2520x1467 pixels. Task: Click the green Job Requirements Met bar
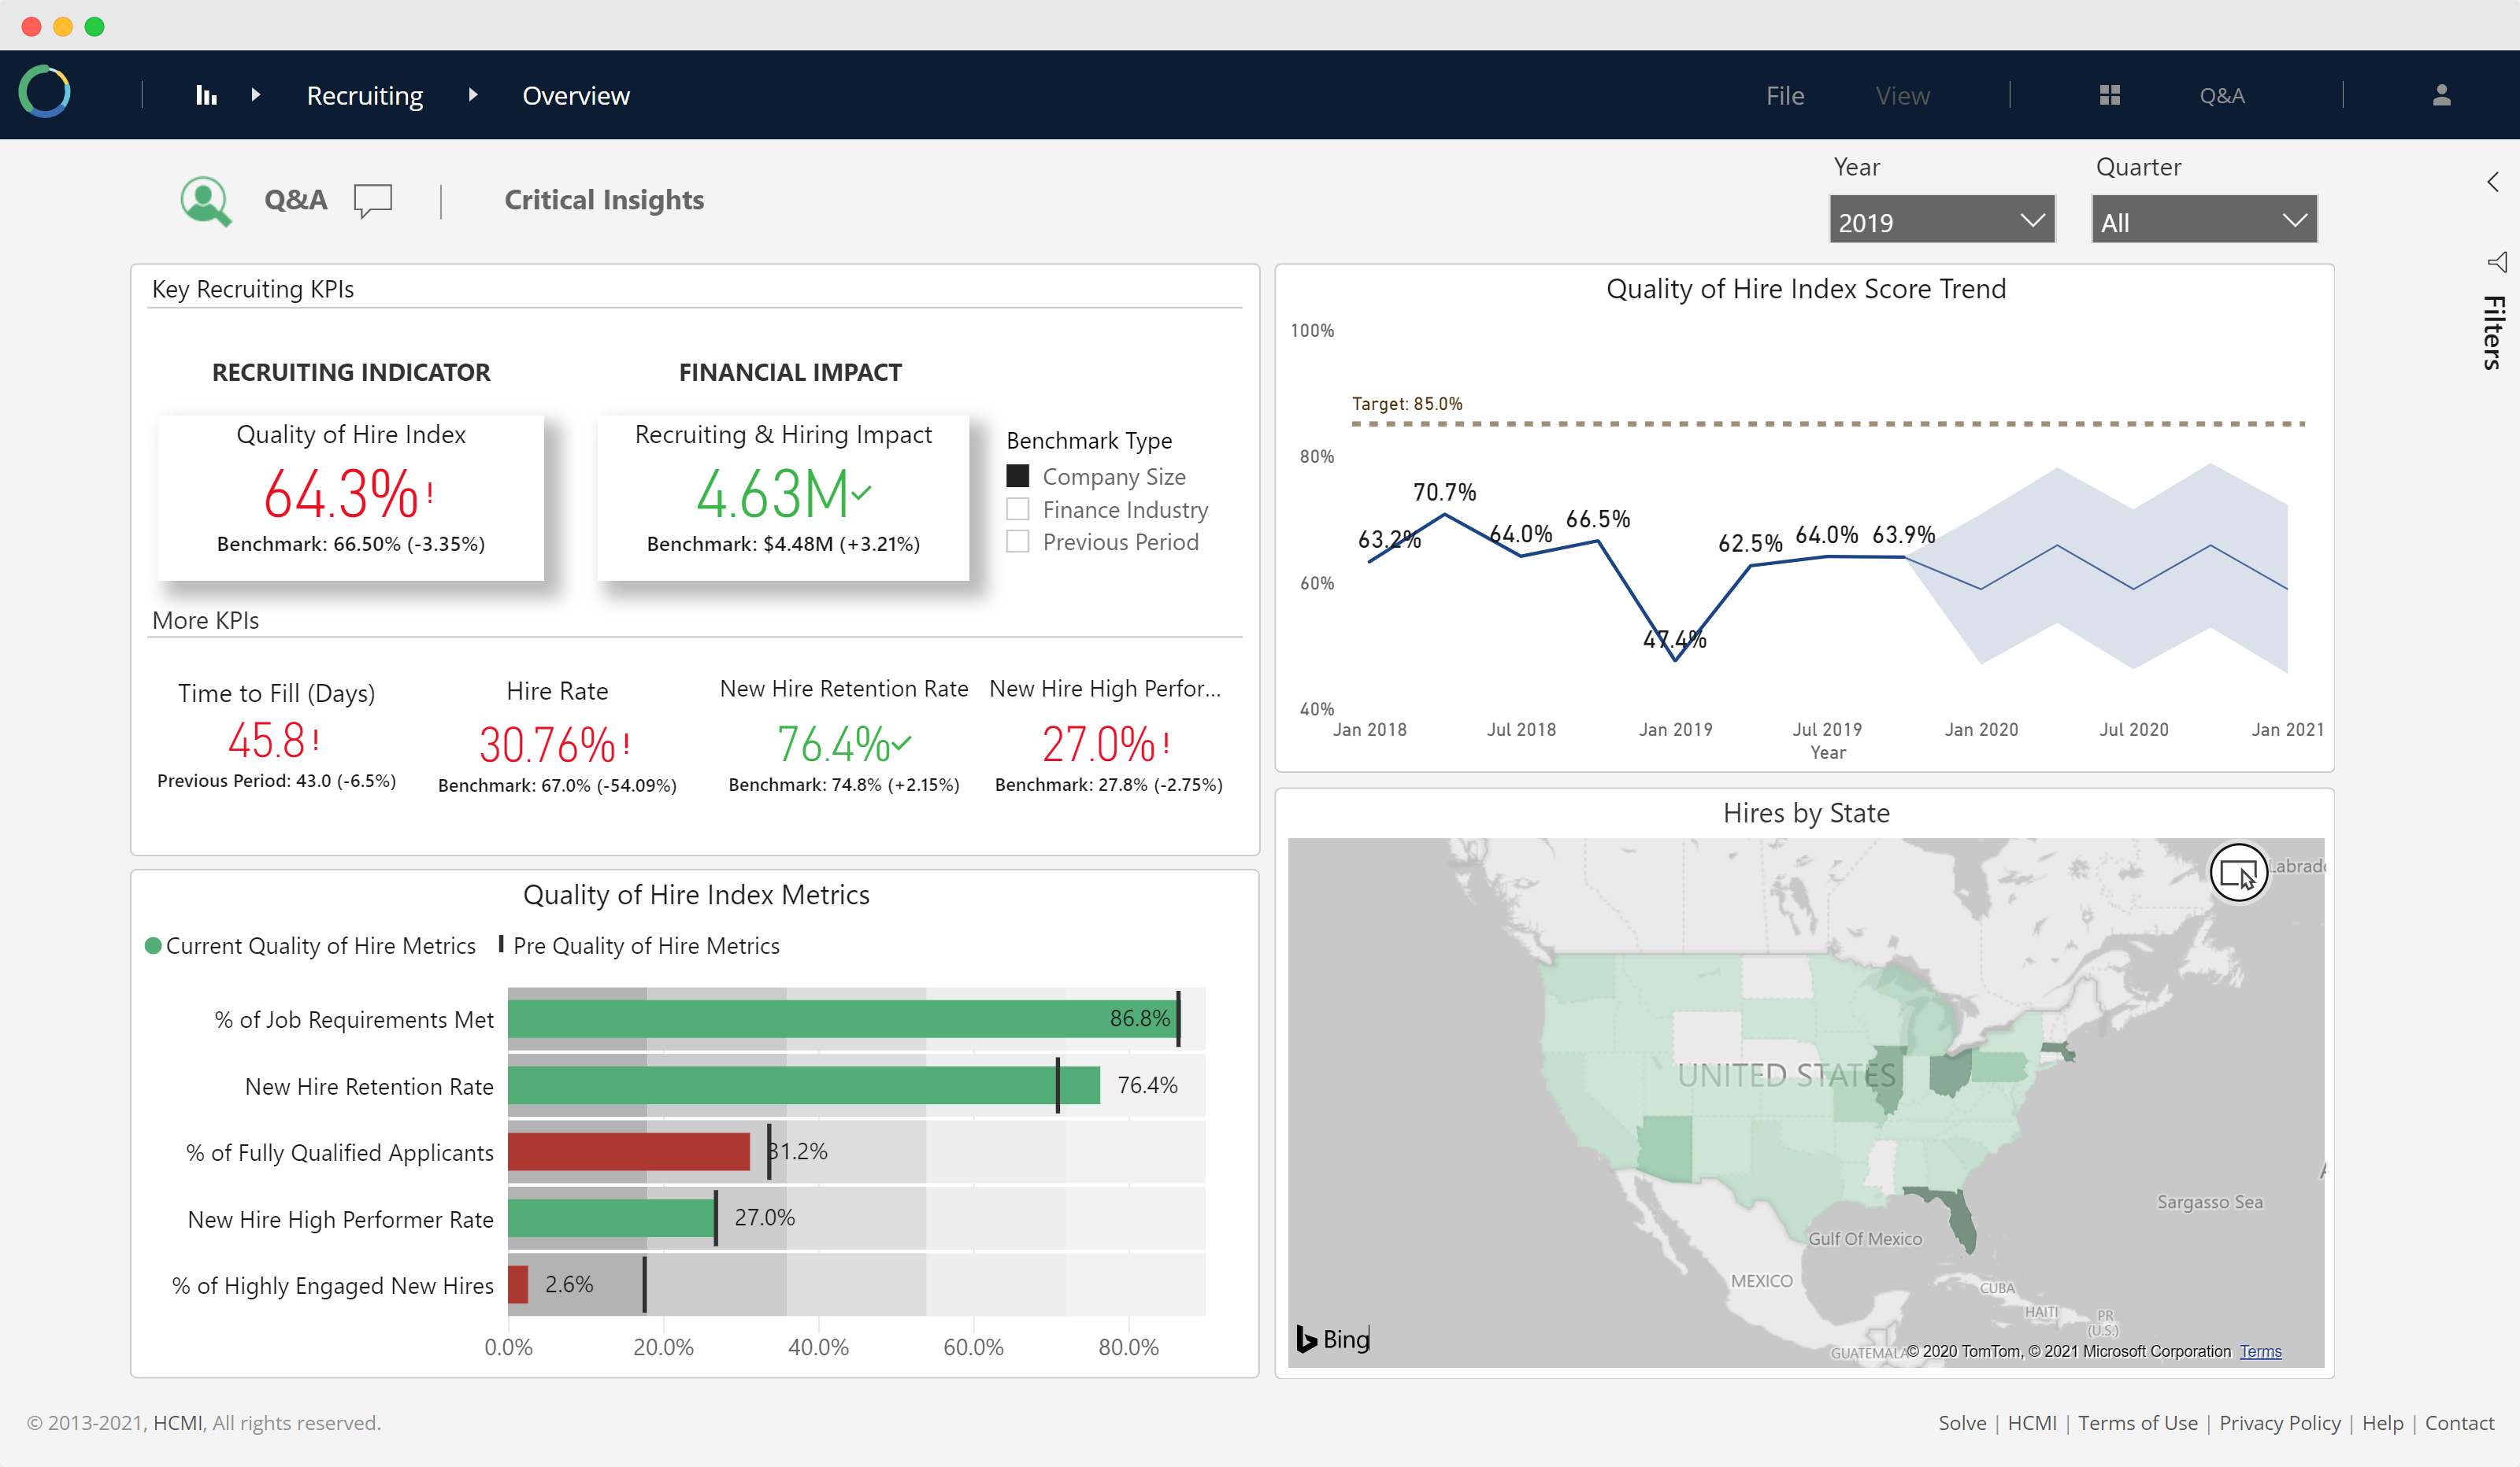[x=843, y=1018]
